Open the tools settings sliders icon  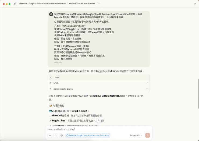tap(56, 135)
